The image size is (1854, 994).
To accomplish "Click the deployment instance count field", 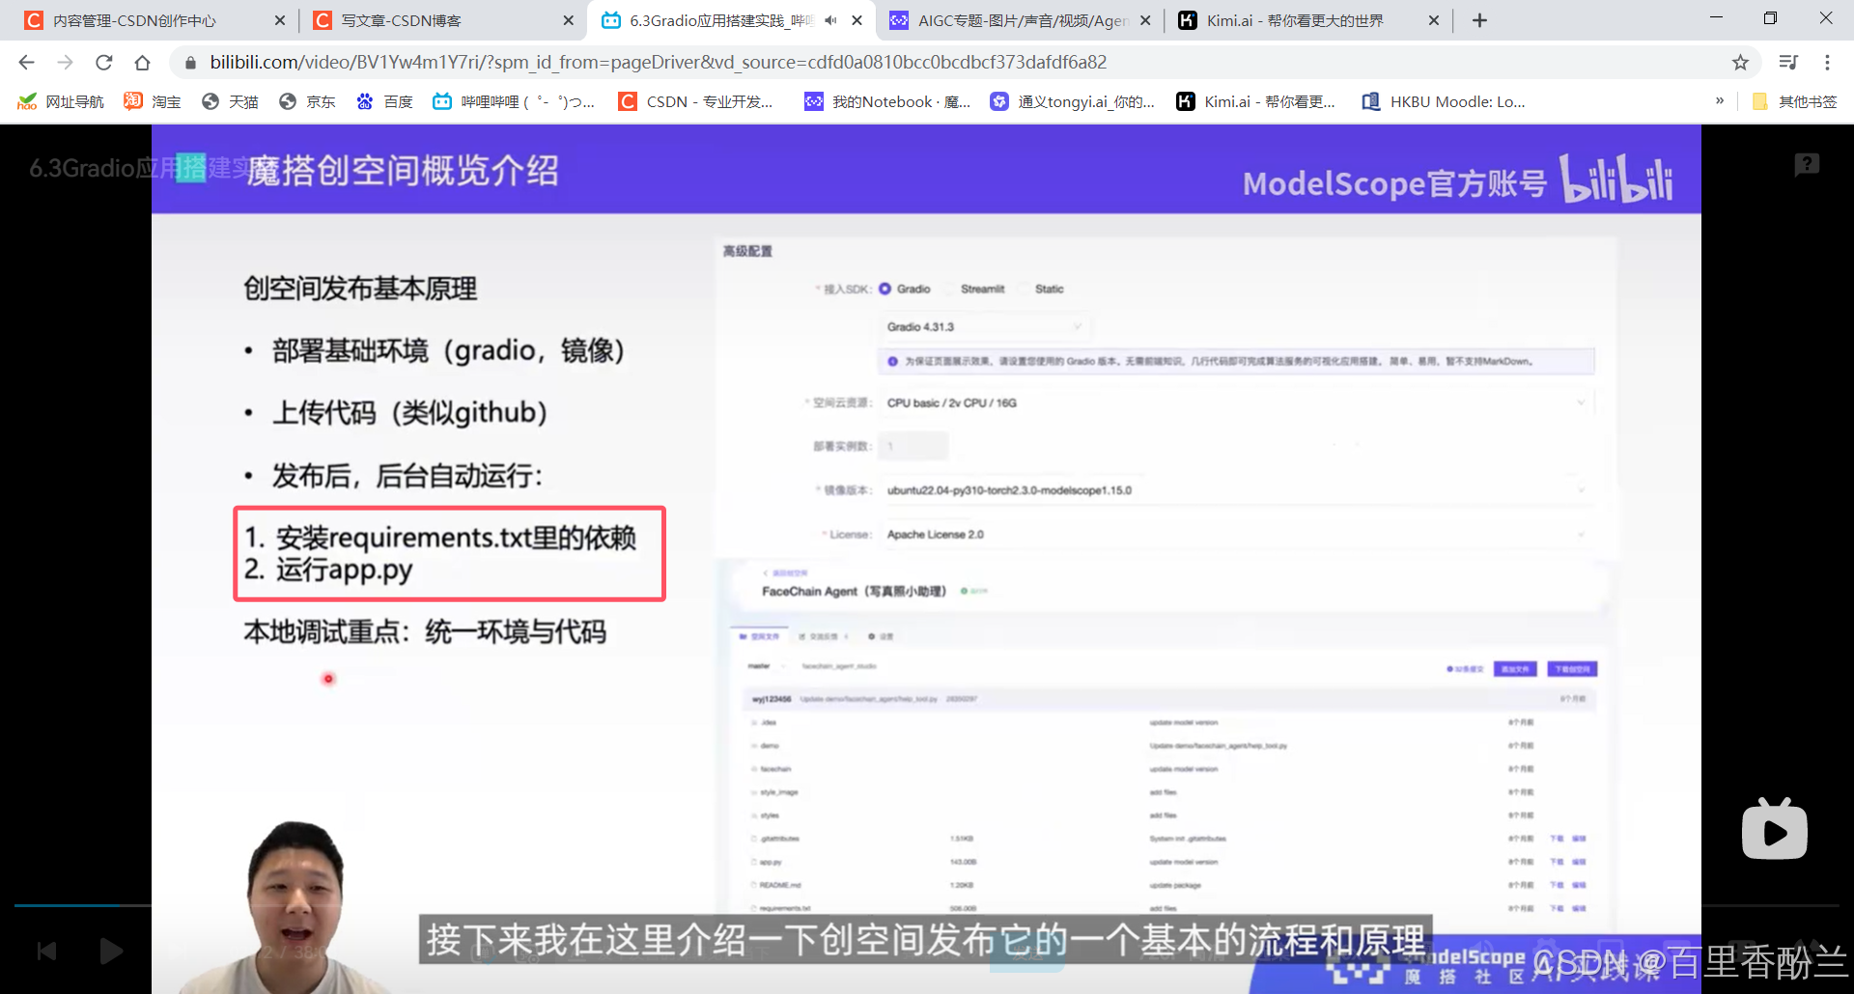I will (913, 446).
